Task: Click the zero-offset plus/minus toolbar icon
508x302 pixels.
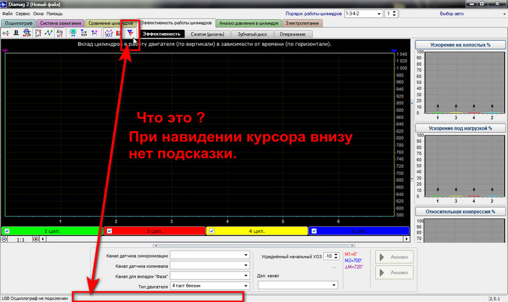Action: 6,33
